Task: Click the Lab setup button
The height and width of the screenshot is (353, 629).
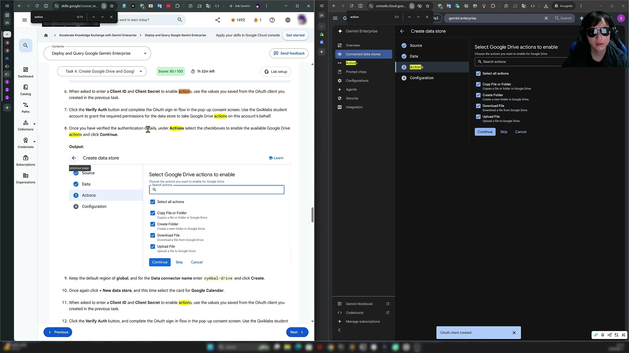Action: (276, 72)
